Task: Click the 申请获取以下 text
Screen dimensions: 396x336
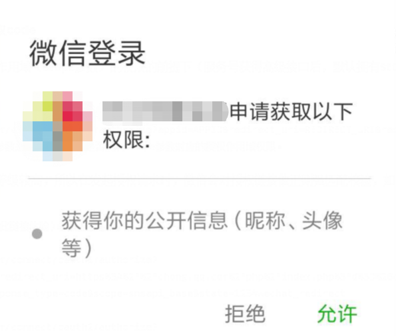Action: [x=292, y=111]
